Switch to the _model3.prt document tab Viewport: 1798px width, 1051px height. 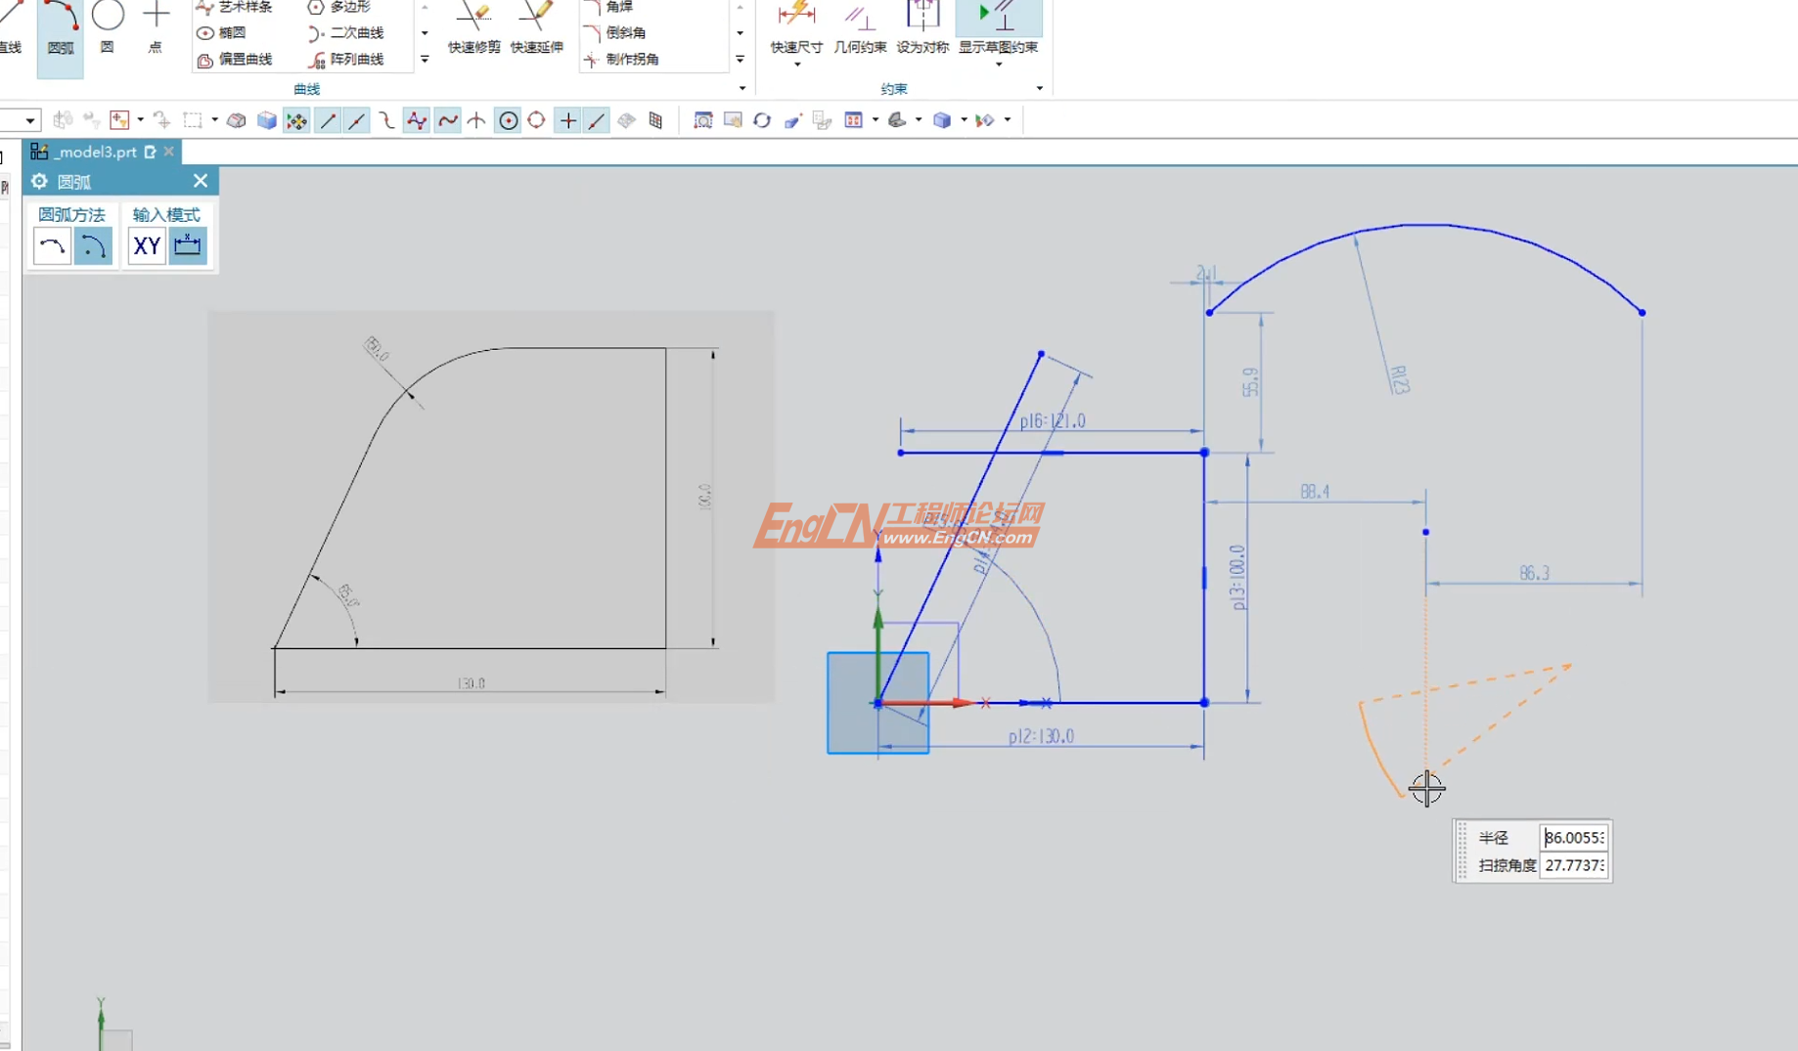(95, 152)
